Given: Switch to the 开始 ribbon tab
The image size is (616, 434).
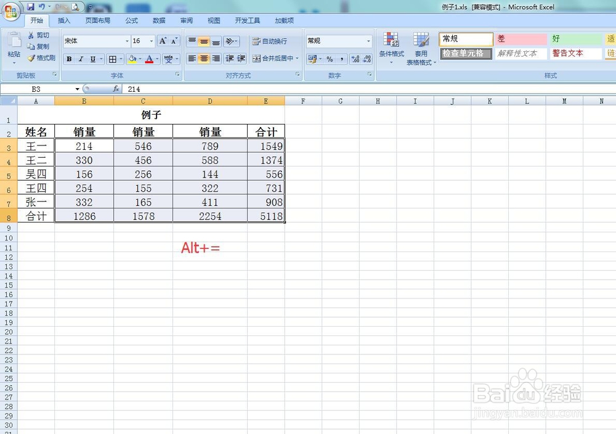Looking at the screenshot, I should click(x=36, y=20).
